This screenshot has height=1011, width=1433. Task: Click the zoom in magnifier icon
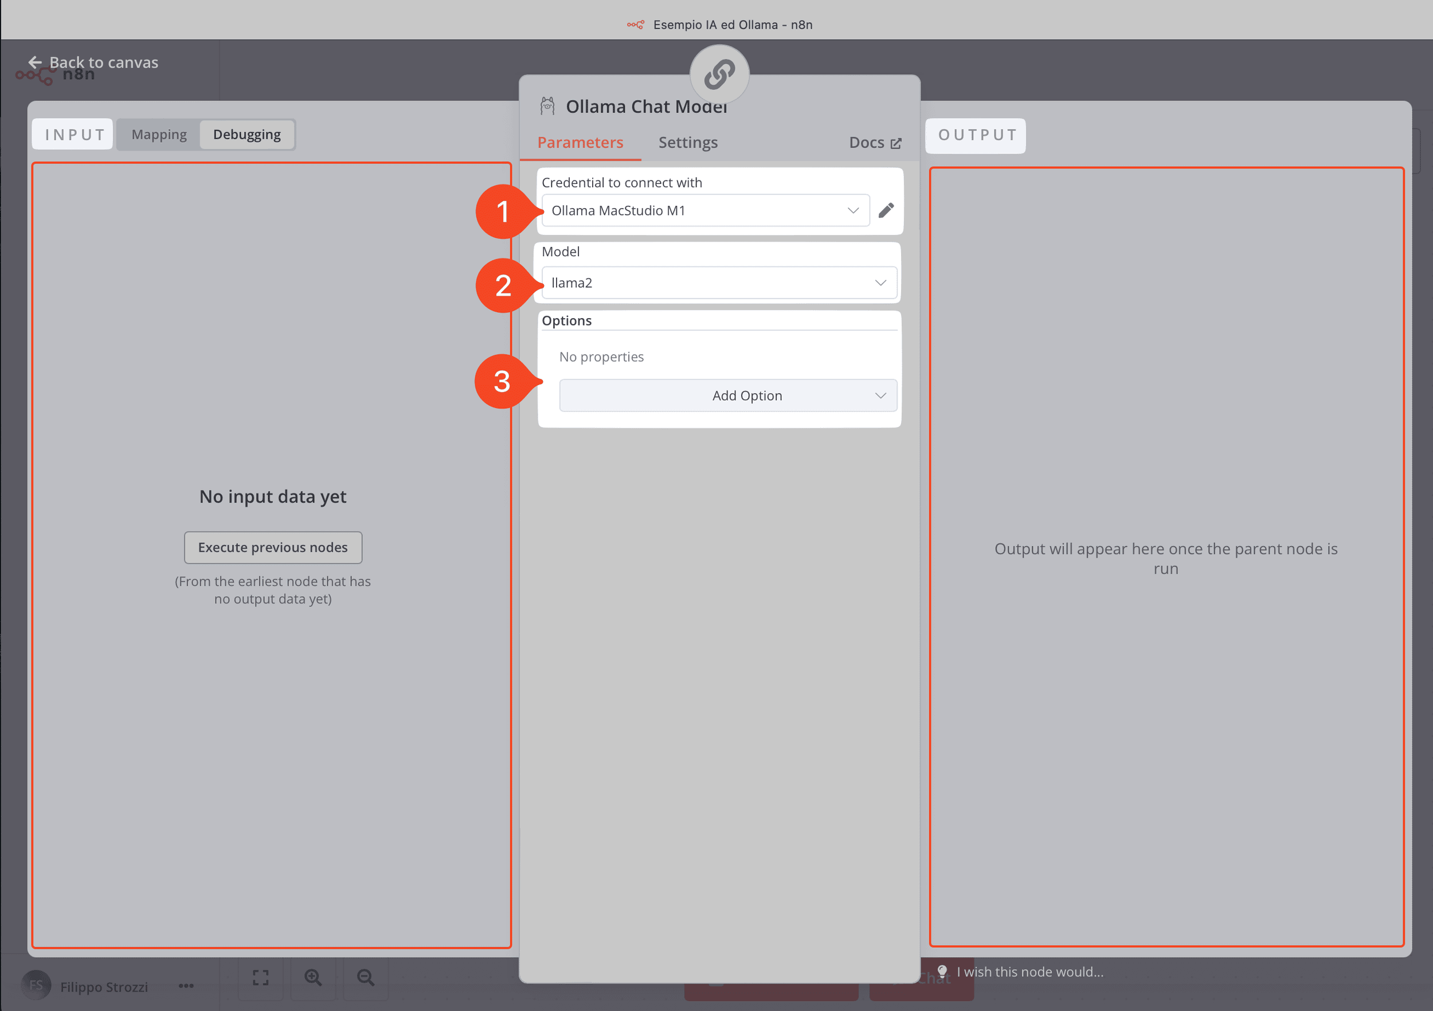[313, 978]
